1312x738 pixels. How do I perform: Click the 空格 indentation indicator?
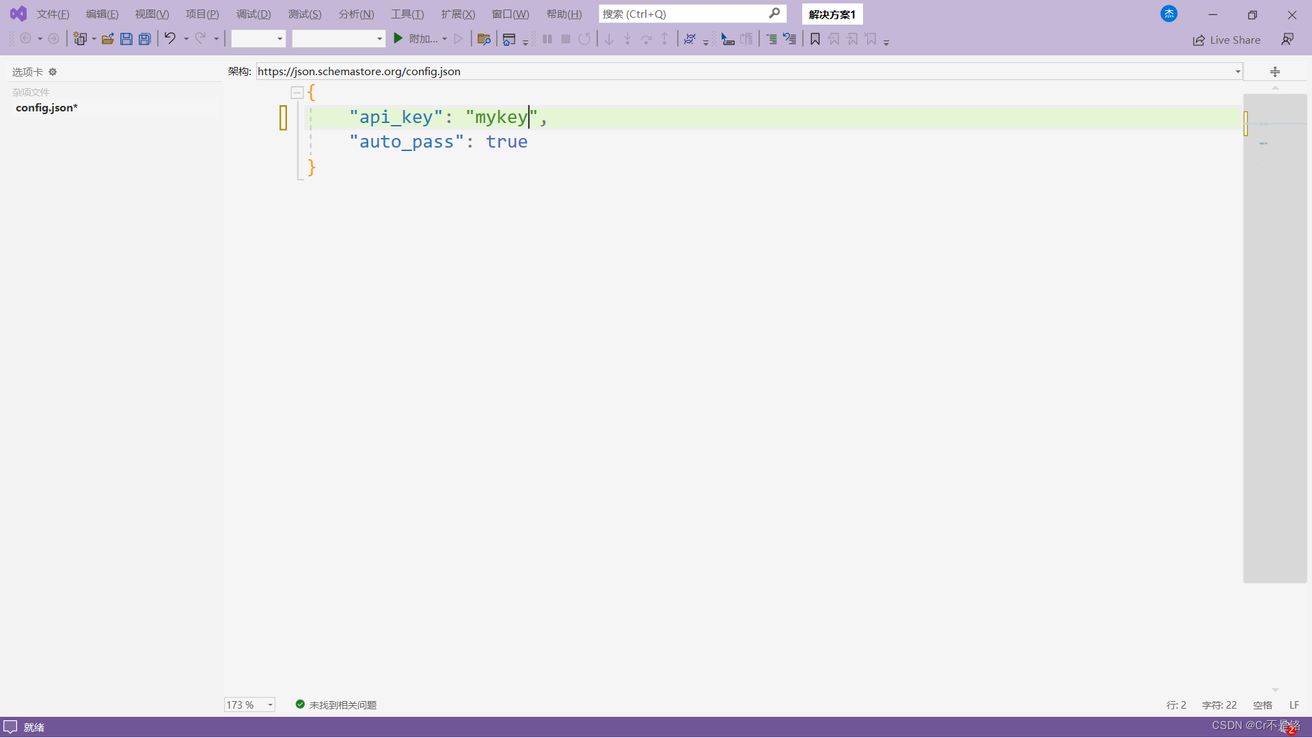[x=1262, y=705]
